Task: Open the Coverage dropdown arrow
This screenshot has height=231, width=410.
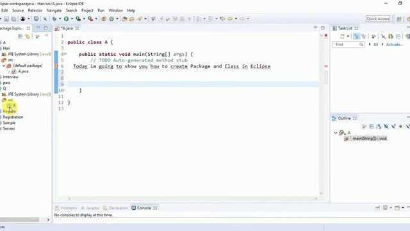Action: (x=84, y=19)
